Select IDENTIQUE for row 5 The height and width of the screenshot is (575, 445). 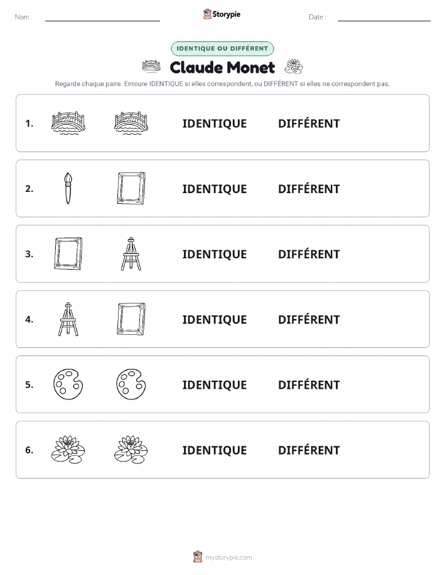click(x=215, y=384)
